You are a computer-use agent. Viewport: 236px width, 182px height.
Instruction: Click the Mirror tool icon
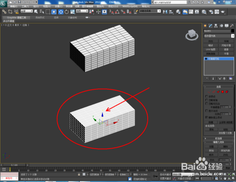165,12
